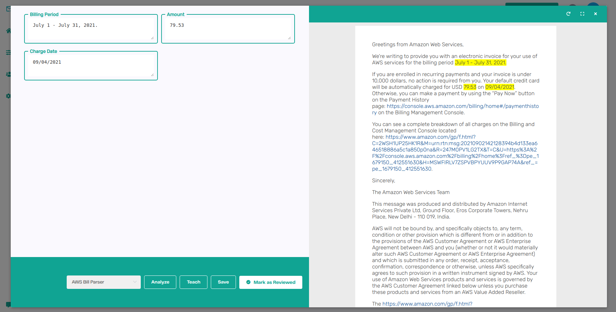616x312 pixels.
Task: Click the Teach button
Action: click(x=193, y=282)
